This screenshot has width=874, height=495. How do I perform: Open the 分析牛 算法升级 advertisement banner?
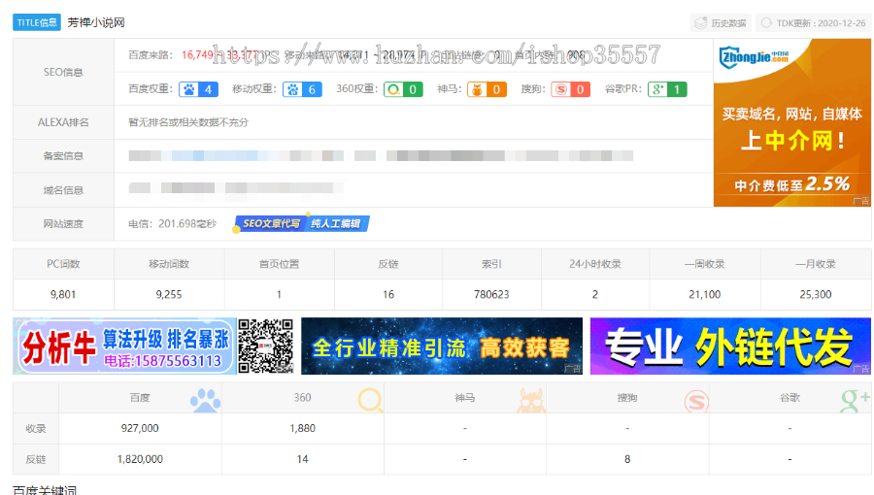(125, 346)
